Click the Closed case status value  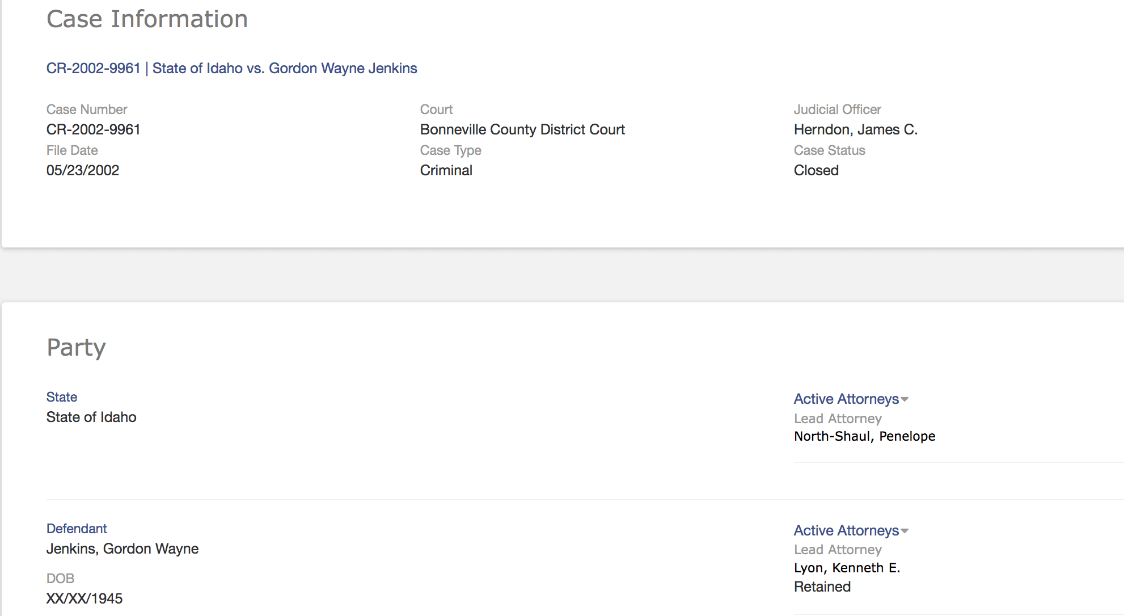coord(815,170)
